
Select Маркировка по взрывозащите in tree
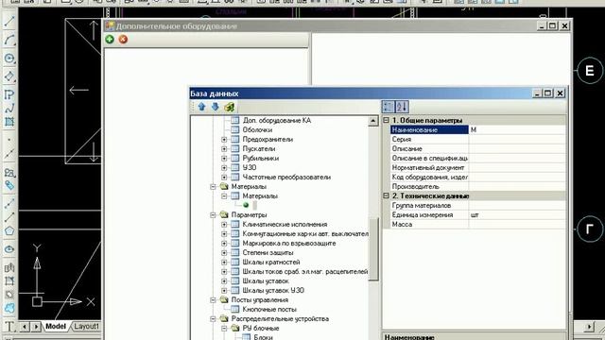[289, 244]
